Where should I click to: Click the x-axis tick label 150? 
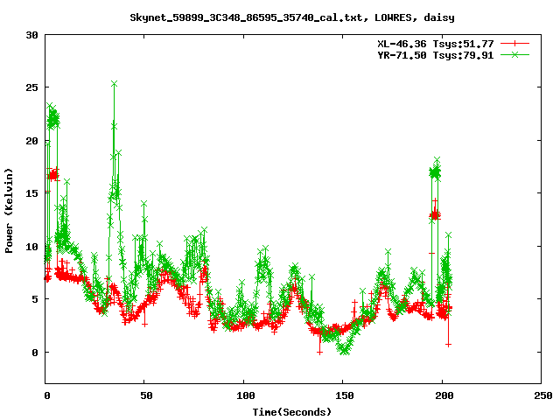click(x=344, y=395)
